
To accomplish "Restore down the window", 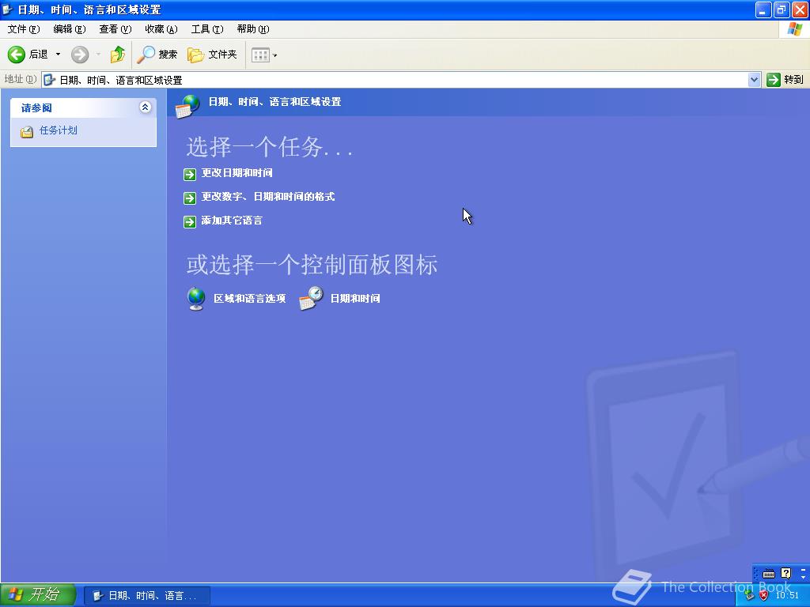I will click(781, 9).
